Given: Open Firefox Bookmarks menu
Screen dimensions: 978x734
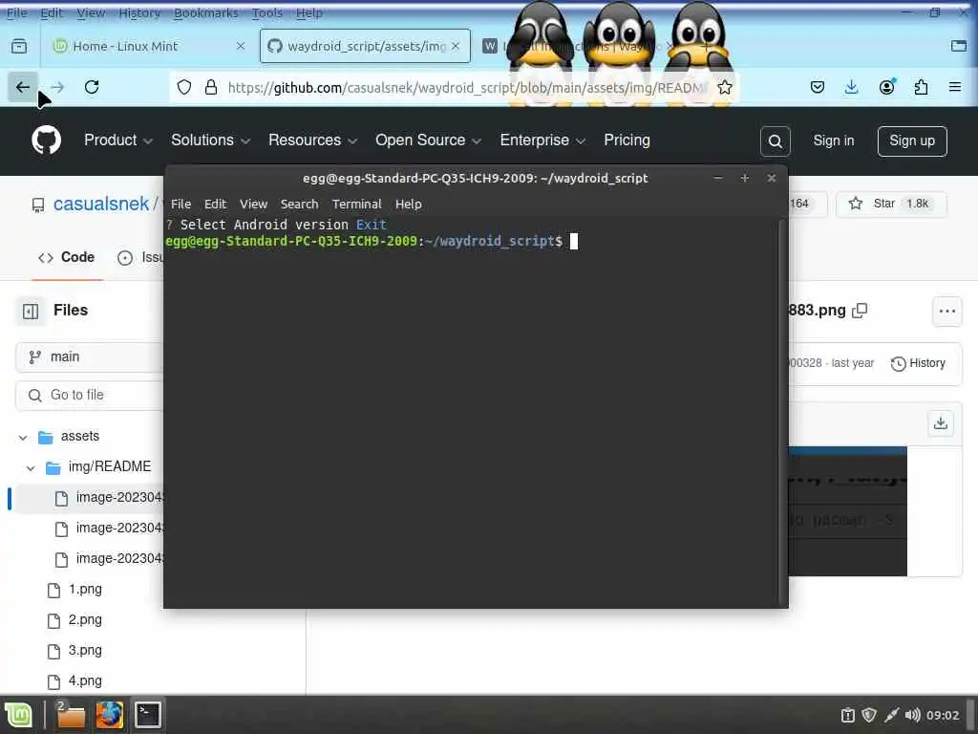Looking at the screenshot, I should point(206,12).
